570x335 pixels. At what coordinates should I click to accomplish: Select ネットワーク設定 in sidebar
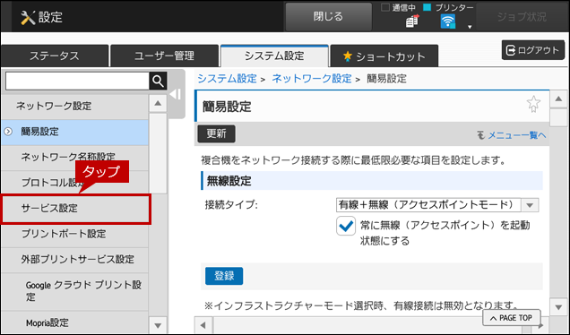(74, 106)
